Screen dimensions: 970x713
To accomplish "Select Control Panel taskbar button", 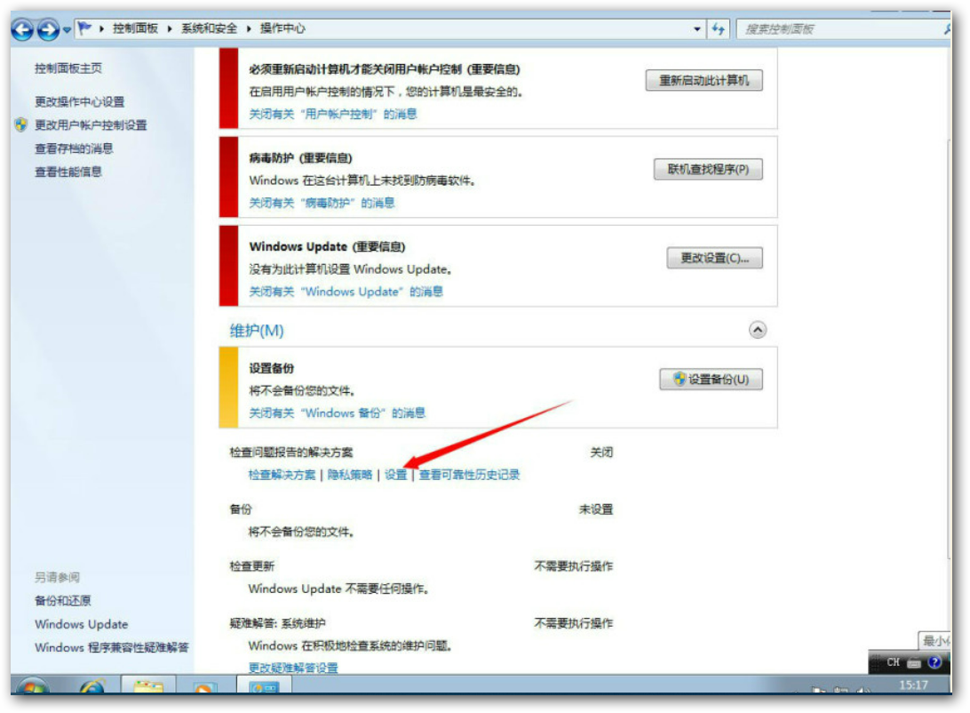I will [264, 685].
